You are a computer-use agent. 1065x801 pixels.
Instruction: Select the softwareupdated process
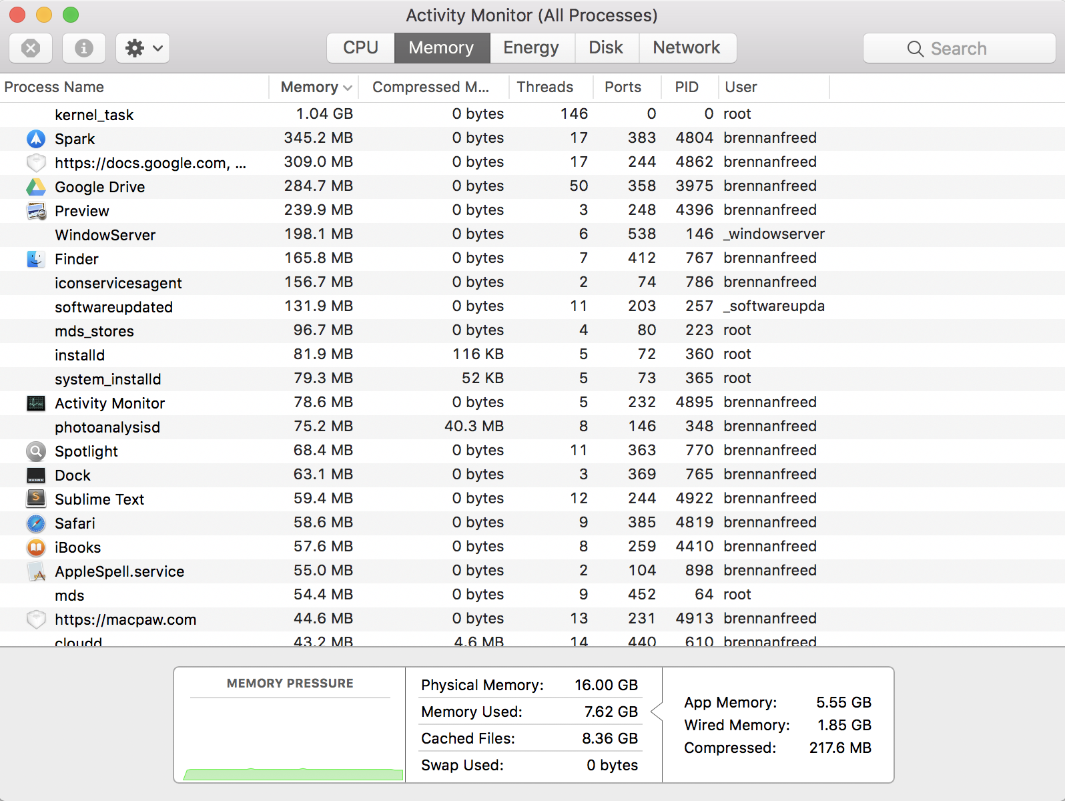[x=532, y=307]
